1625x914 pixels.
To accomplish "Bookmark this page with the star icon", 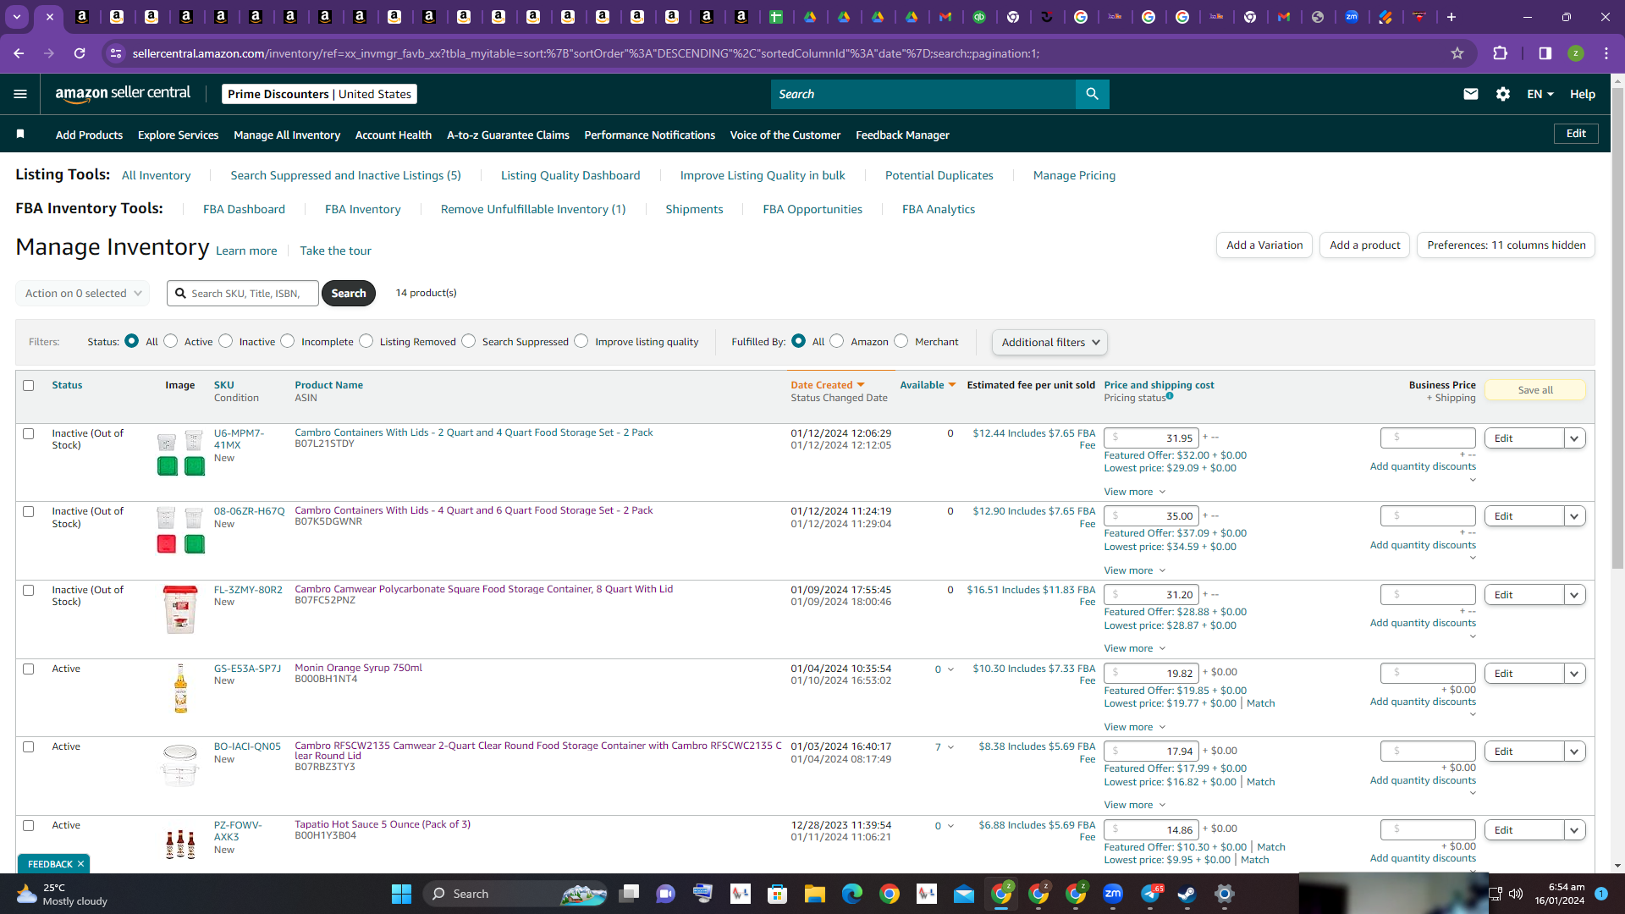I will pyautogui.click(x=1457, y=53).
